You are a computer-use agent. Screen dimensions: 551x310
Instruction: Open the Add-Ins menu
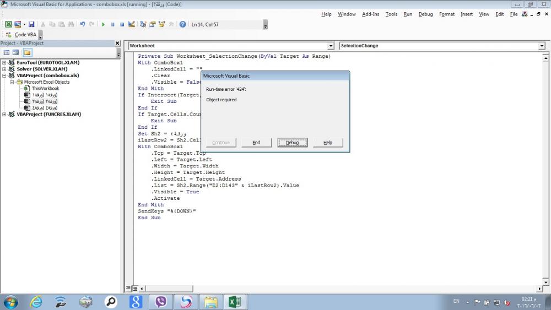(370, 14)
